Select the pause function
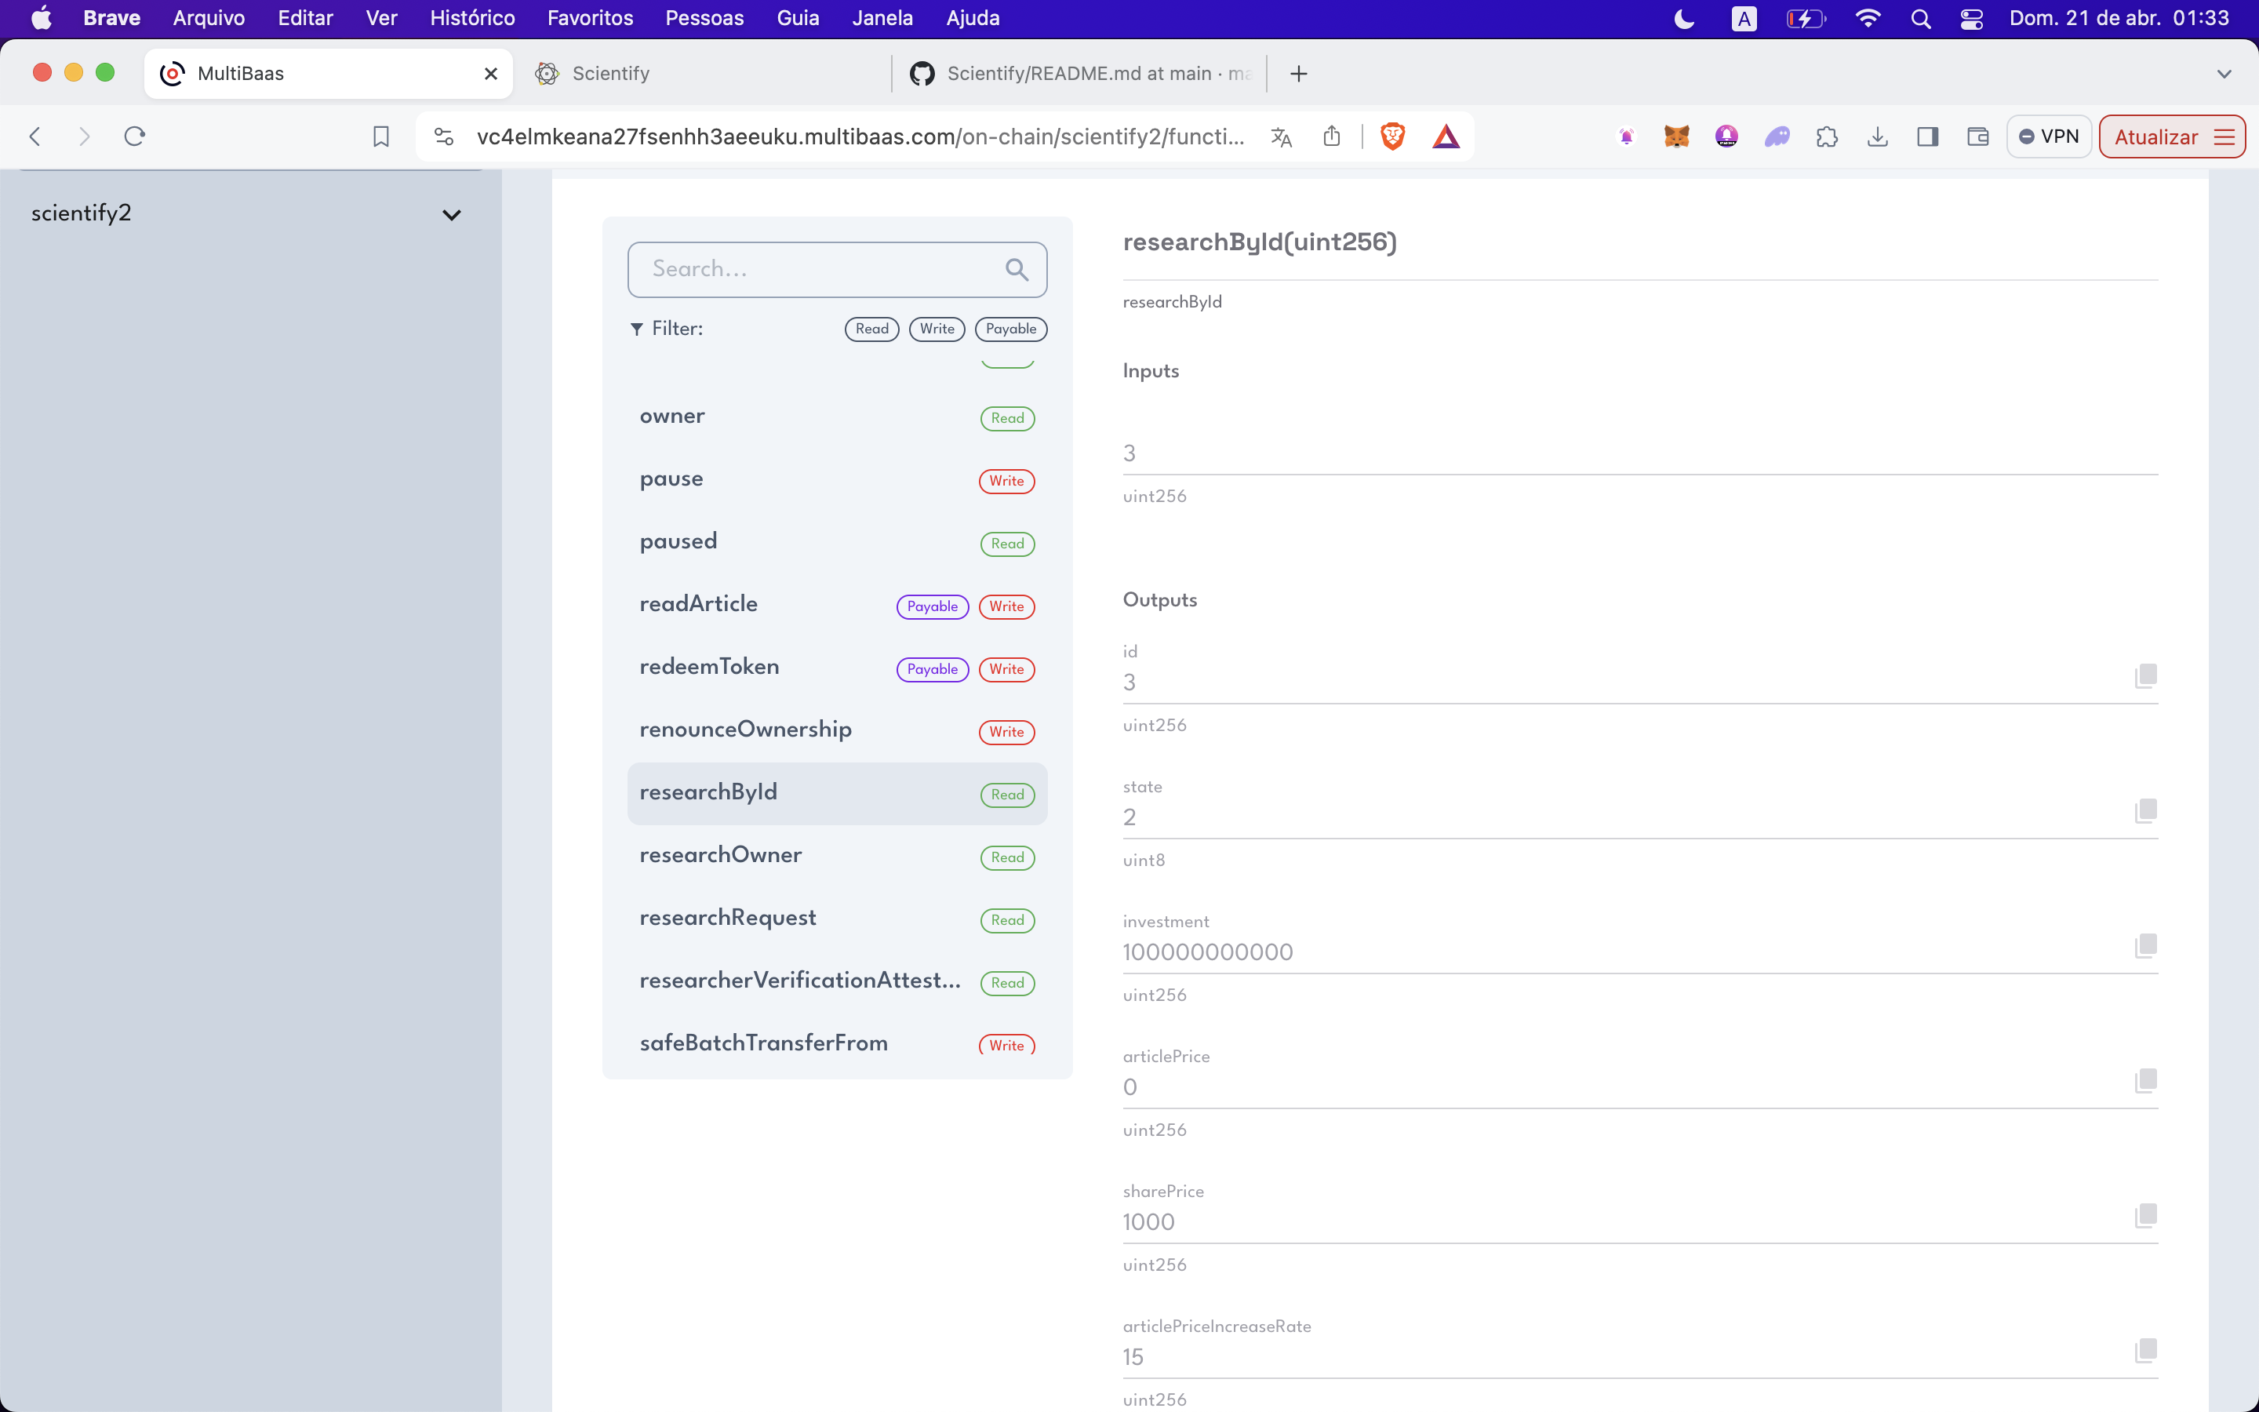Viewport: 2259px width, 1412px height. point(838,480)
